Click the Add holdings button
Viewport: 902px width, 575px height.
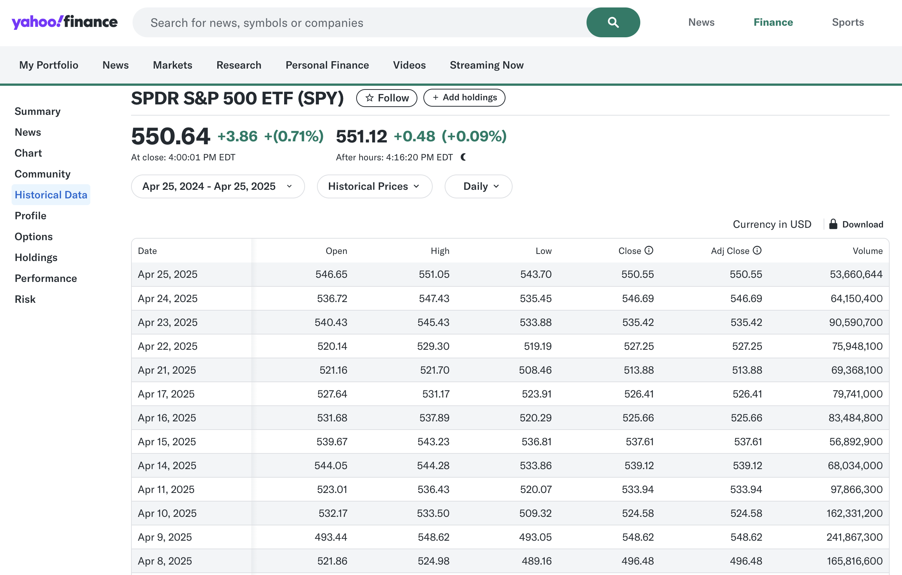click(464, 98)
